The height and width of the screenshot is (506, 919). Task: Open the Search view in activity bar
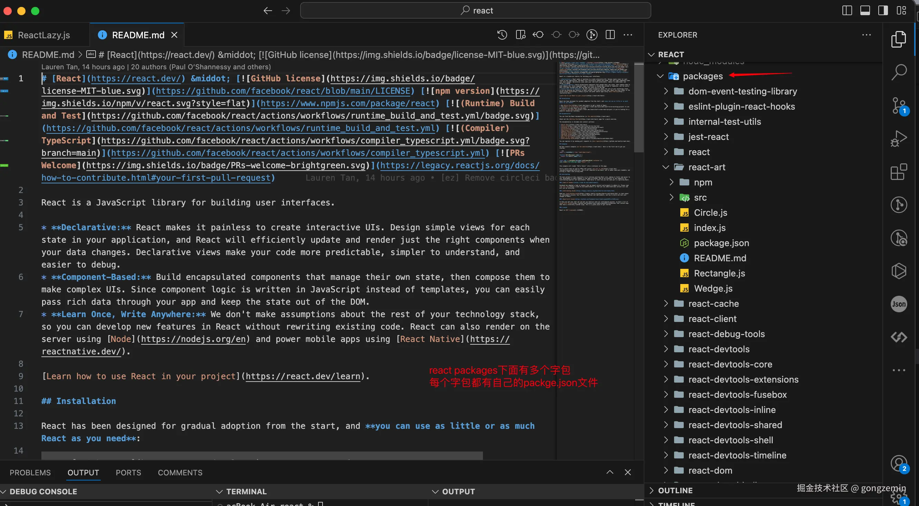899,72
